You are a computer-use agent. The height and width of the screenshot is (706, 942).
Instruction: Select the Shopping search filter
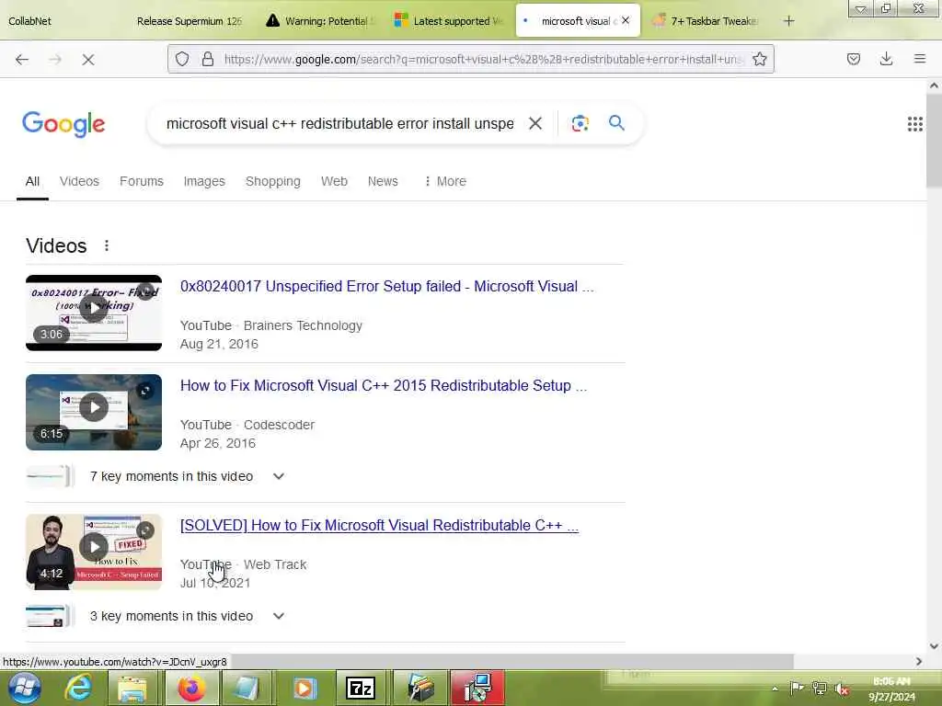[x=272, y=181]
